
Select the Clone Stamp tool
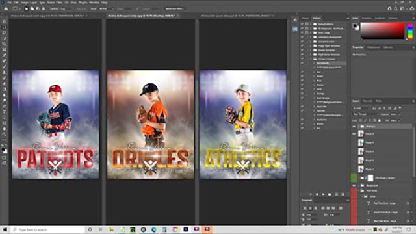point(5,72)
